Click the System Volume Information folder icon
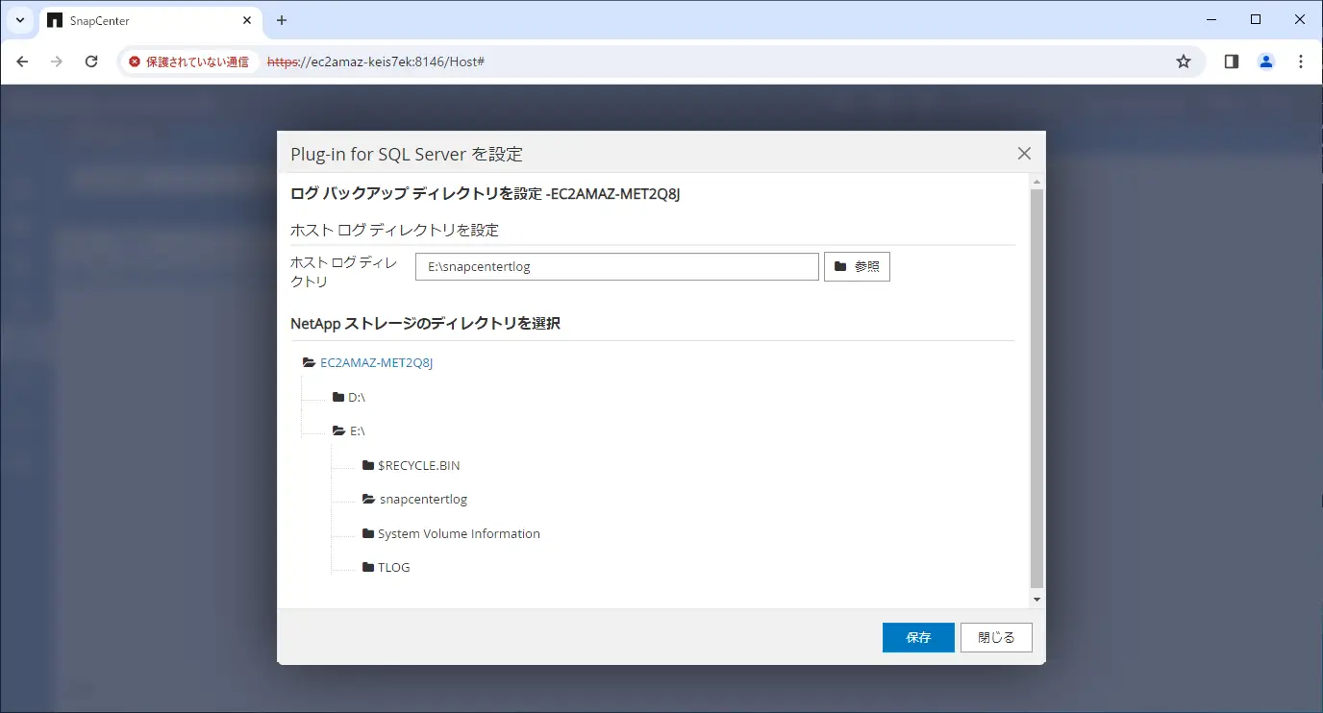Viewport: 1323px width, 713px height. (x=368, y=533)
